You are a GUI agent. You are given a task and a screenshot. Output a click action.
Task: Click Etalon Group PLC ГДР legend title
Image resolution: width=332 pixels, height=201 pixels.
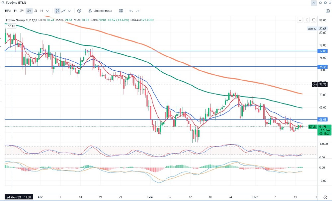click(x=22, y=20)
